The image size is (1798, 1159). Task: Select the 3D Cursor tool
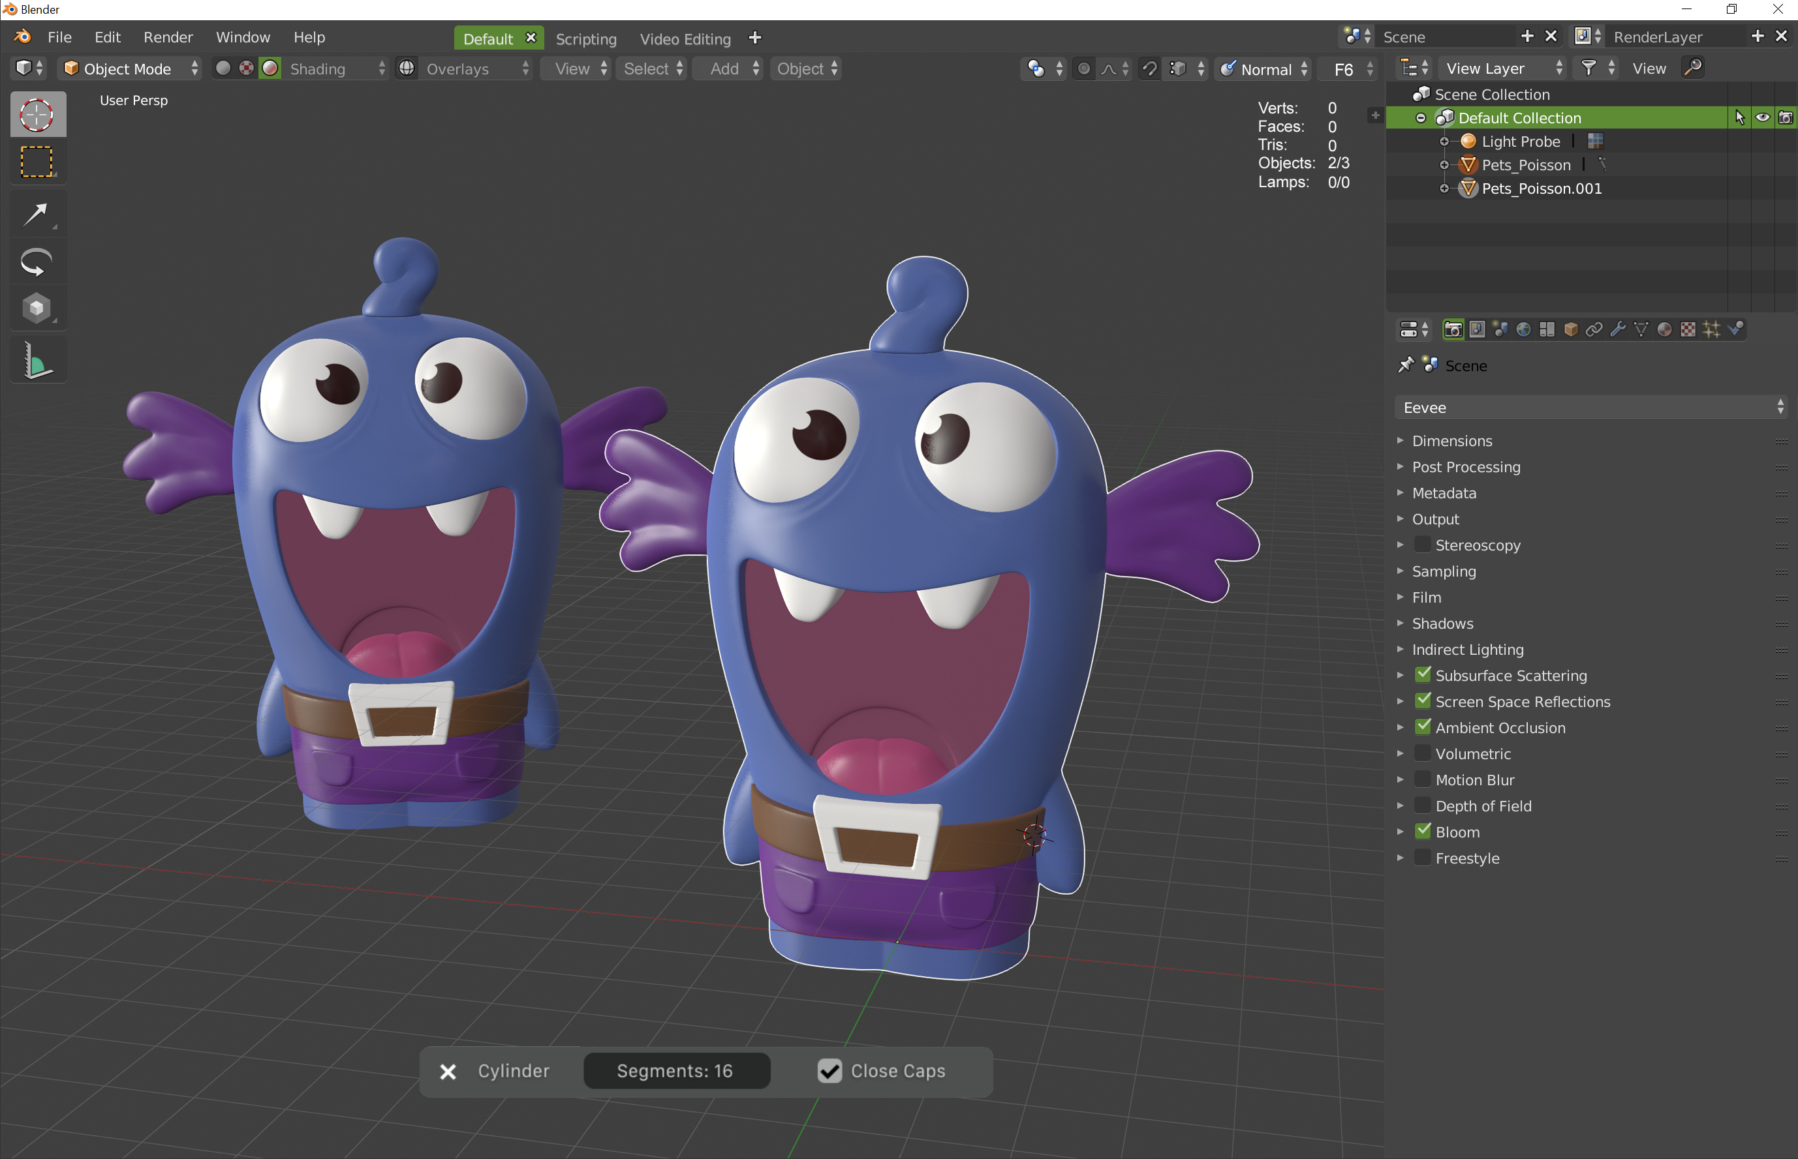coord(37,114)
